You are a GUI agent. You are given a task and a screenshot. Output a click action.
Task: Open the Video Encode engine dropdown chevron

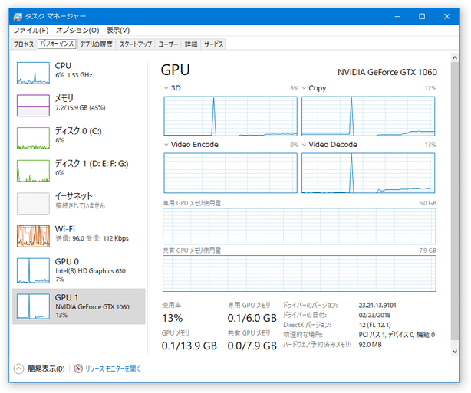(166, 145)
